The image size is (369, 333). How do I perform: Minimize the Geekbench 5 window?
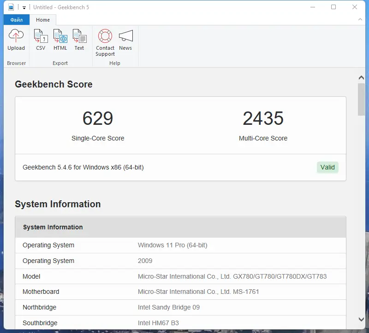[313, 7]
